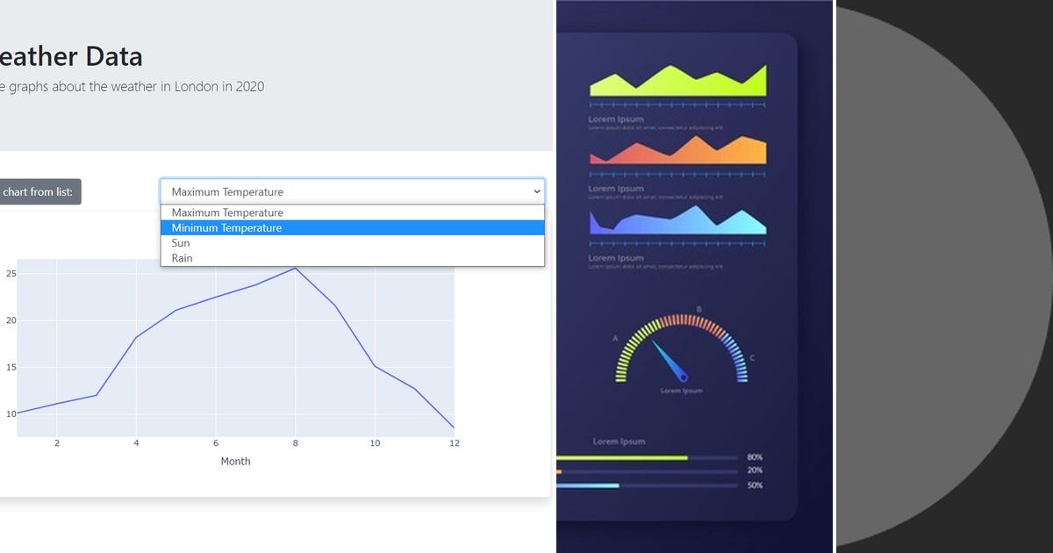Click the "Weather Data" page heading
Viewport: 1053px width, 553px height.
click(70, 55)
